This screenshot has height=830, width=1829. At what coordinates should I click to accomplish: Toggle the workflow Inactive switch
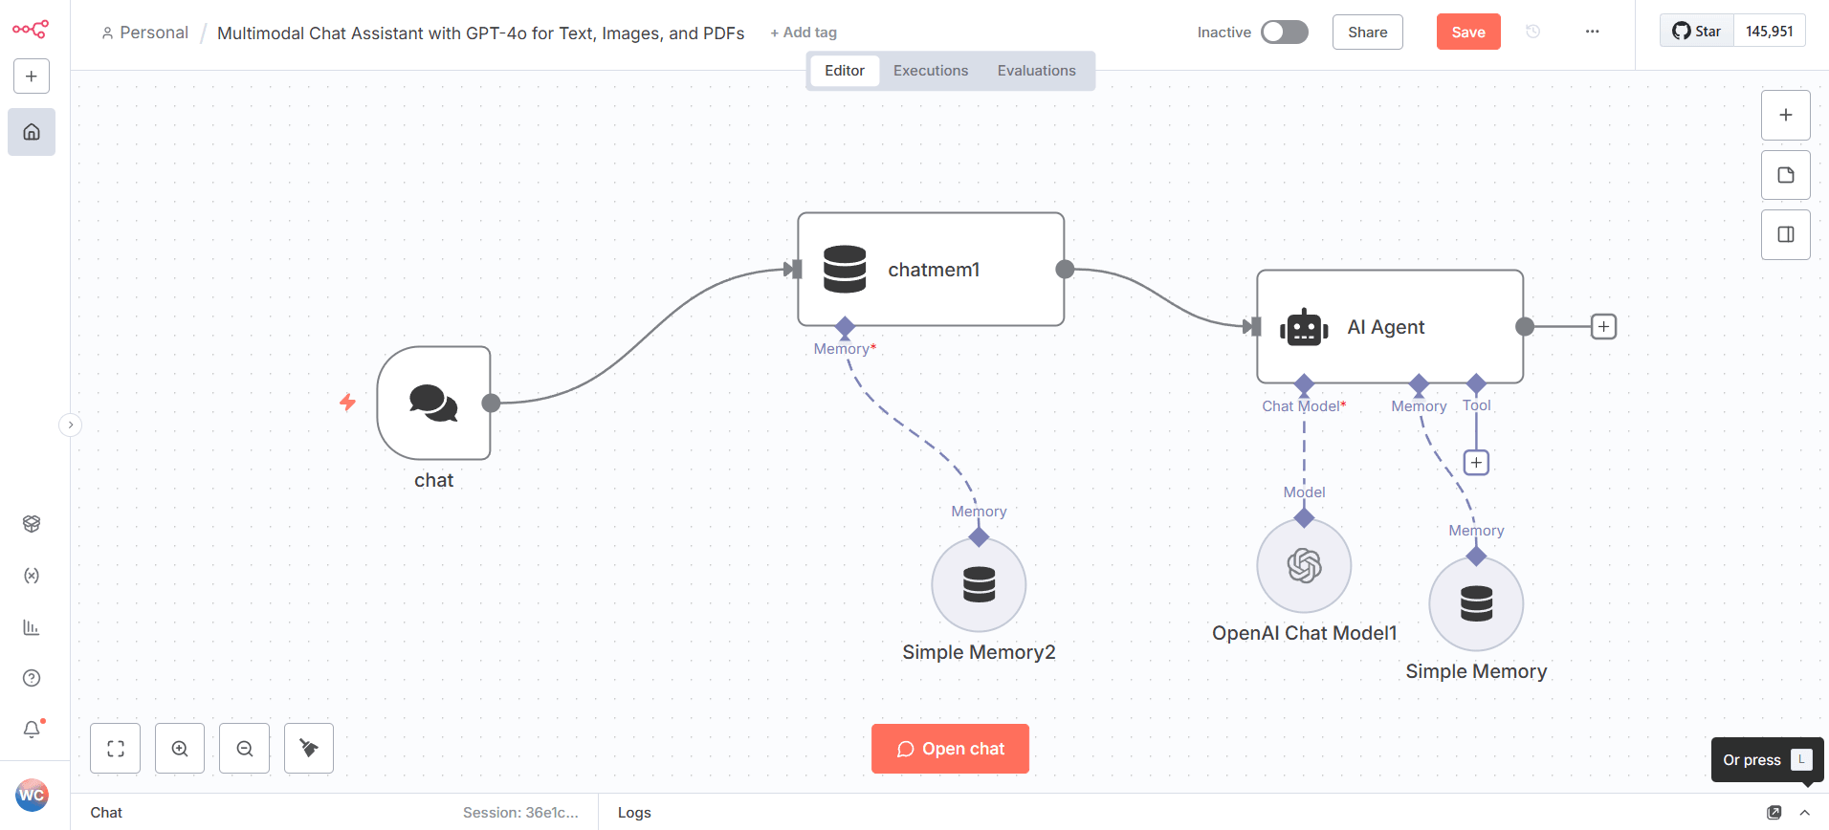point(1284,33)
